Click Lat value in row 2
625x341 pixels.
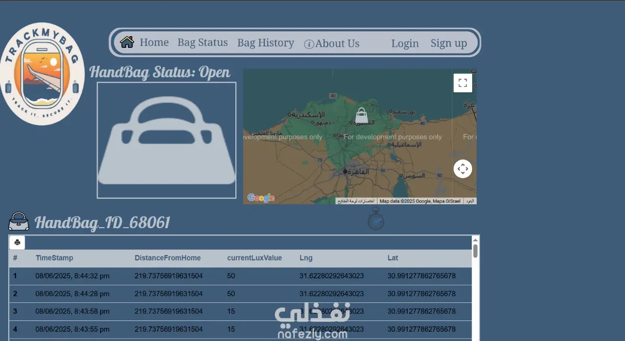click(421, 294)
